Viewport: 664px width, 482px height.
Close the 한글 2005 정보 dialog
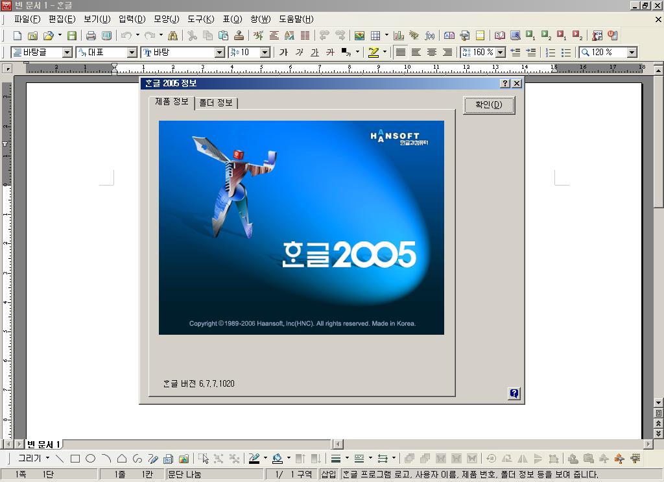click(x=517, y=84)
